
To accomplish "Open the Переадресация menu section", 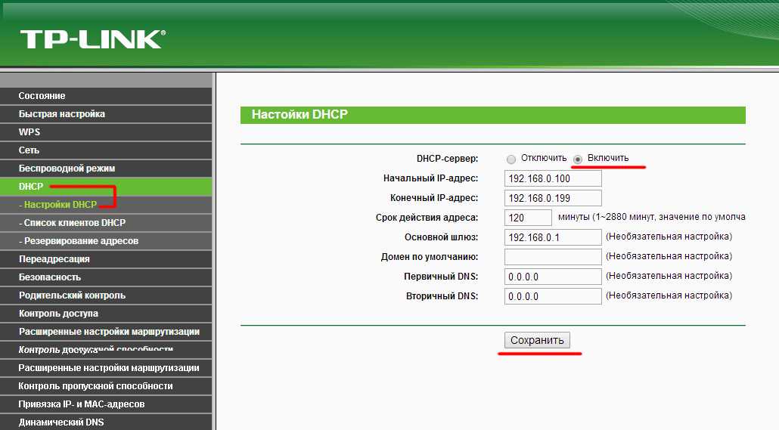I will (54, 259).
